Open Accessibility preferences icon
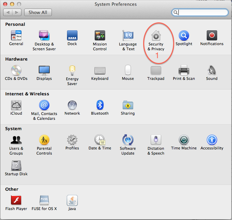Image resolution: width=232 pixels, height=220 pixels. [x=212, y=140]
